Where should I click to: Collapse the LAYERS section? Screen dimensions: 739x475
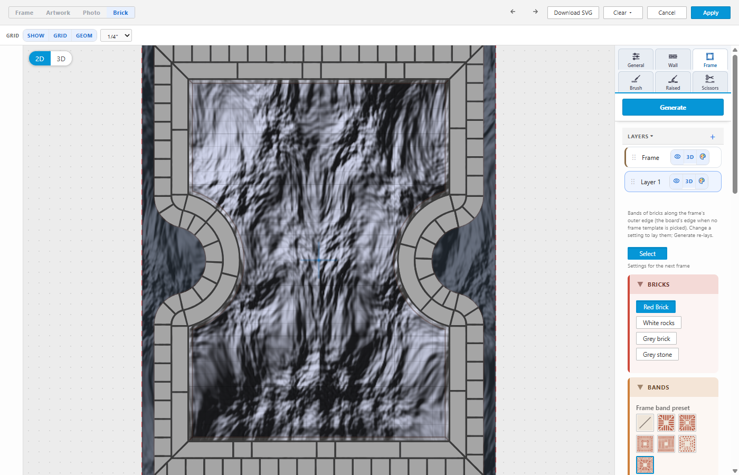(640, 136)
